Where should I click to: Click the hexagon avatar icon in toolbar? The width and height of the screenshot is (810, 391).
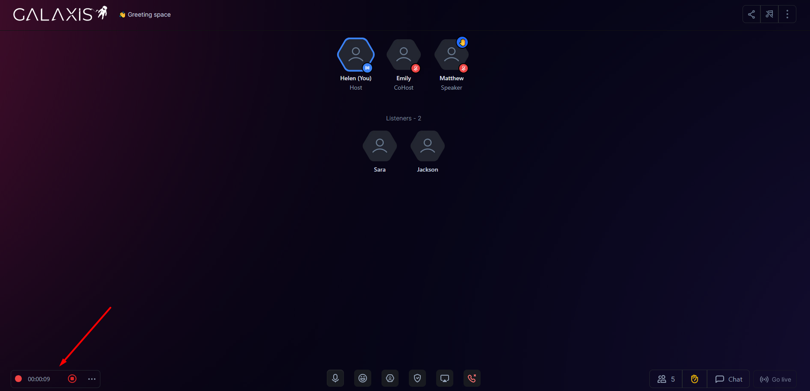[390, 378]
